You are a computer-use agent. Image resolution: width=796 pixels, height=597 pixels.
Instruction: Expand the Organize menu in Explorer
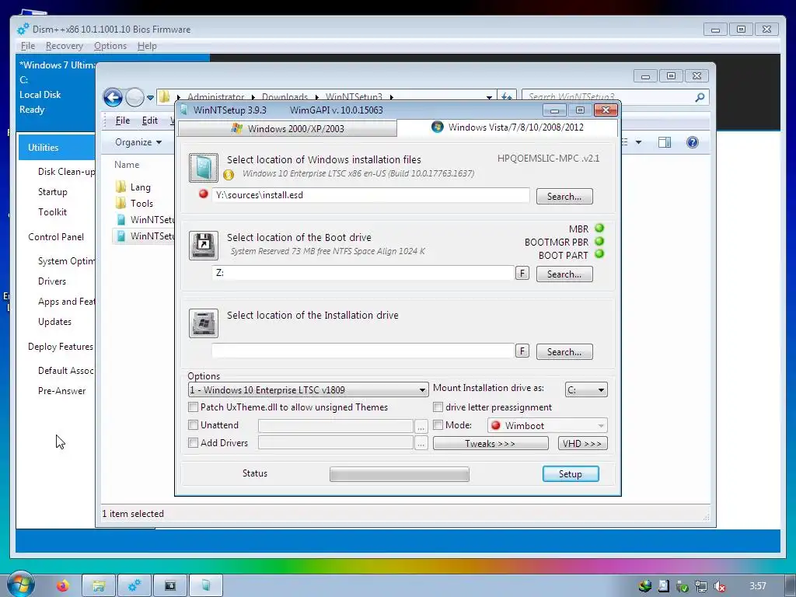click(x=138, y=142)
